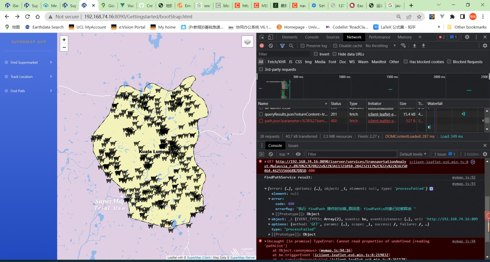
Task: Expand the 'object:' property in console
Action: pos(269,219)
